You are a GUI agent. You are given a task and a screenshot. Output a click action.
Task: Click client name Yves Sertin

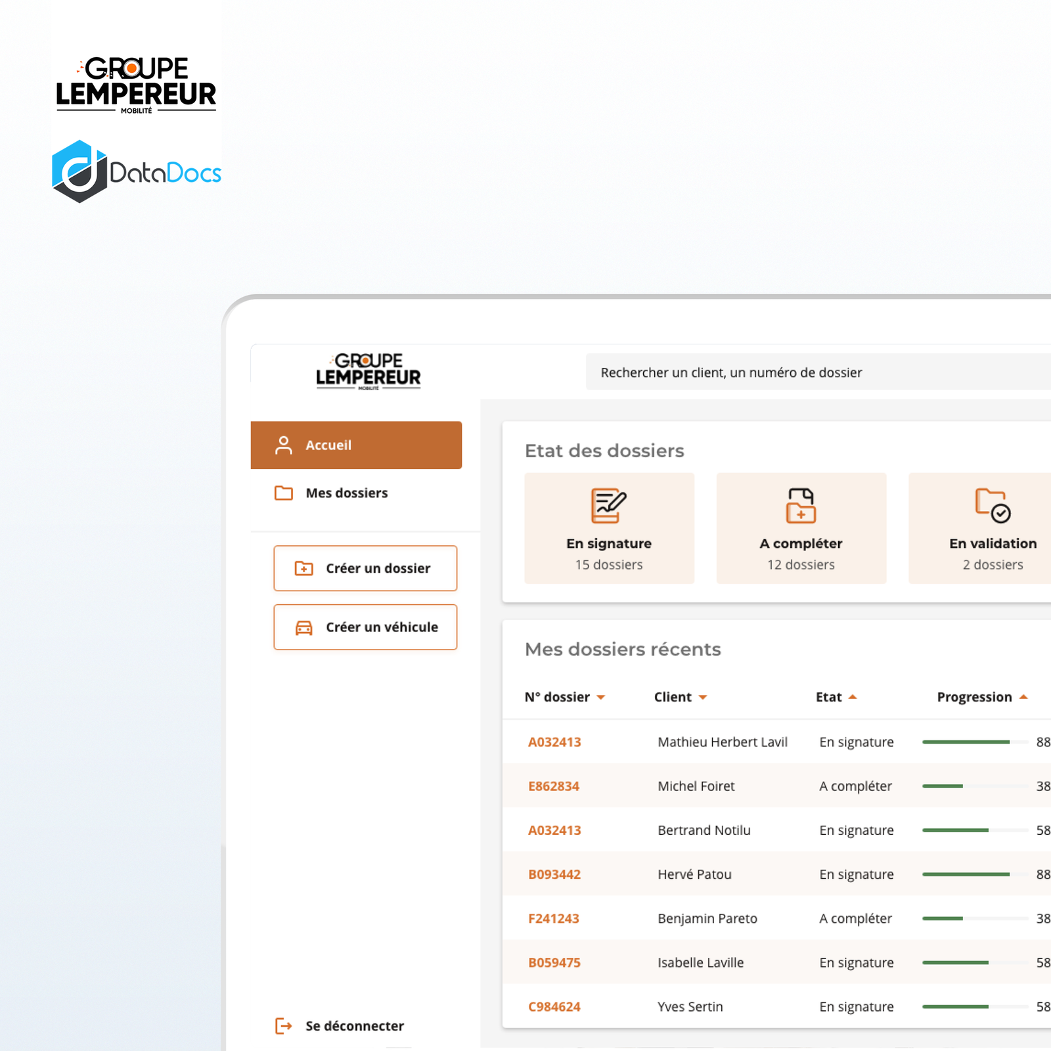690,1006
